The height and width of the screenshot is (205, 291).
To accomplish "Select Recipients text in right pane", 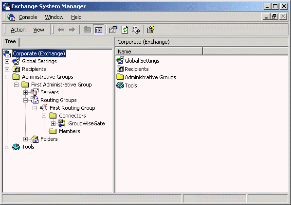I will point(137,69).
